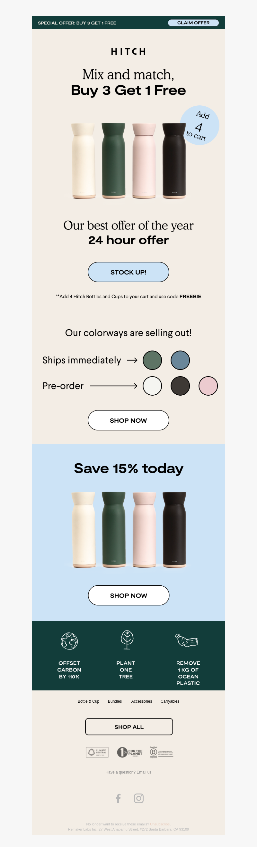Click the Facebook icon in footer
This screenshot has height=847, width=257.
pyautogui.click(x=118, y=798)
